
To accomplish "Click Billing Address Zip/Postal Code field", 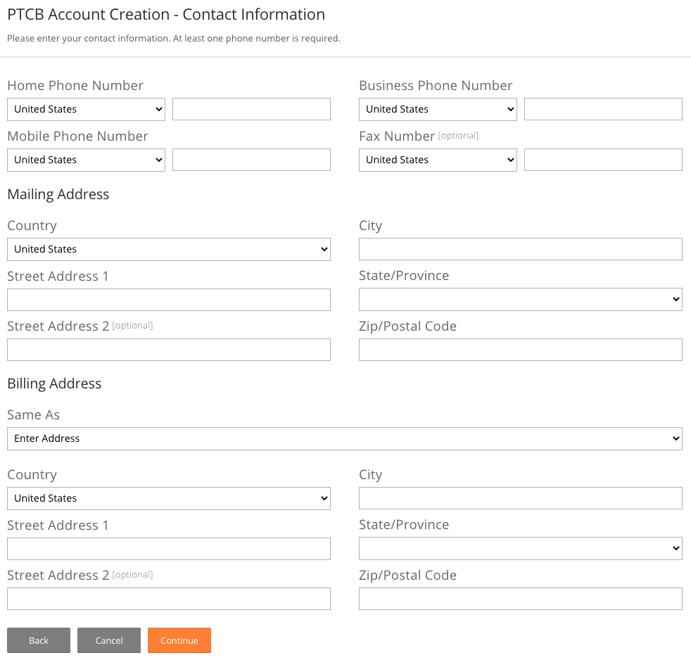I will tap(521, 599).
